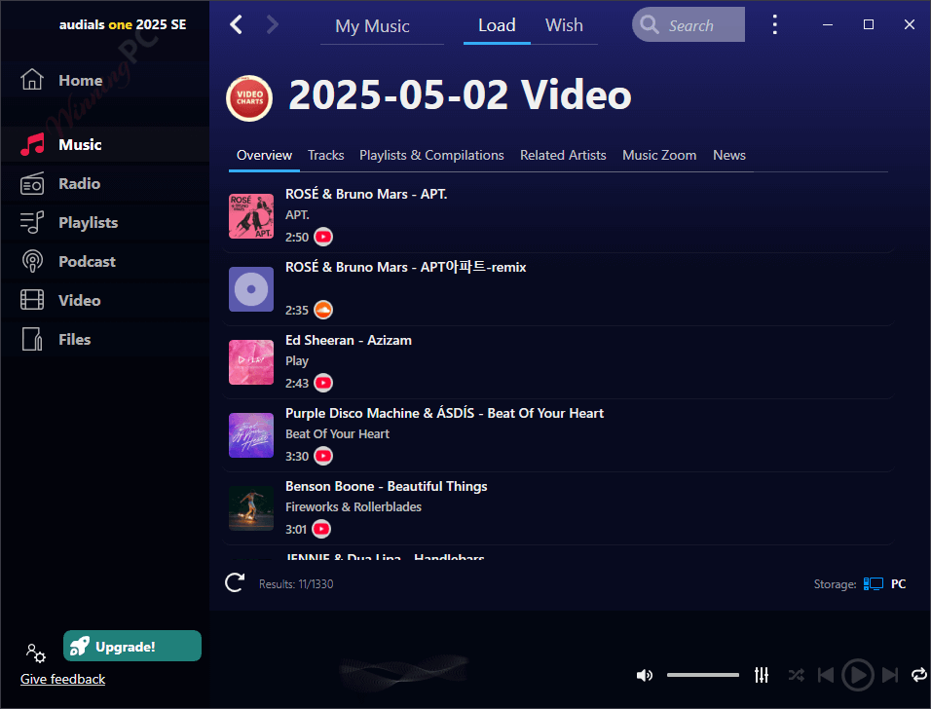The width and height of the screenshot is (931, 709).
Task: Select the Tracks tab
Action: click(325, 156)
